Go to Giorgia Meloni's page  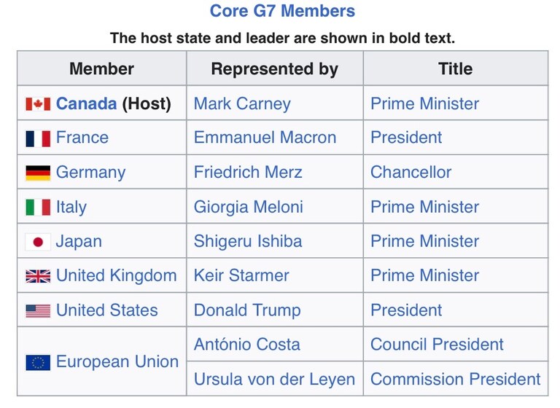click(248, 207)
